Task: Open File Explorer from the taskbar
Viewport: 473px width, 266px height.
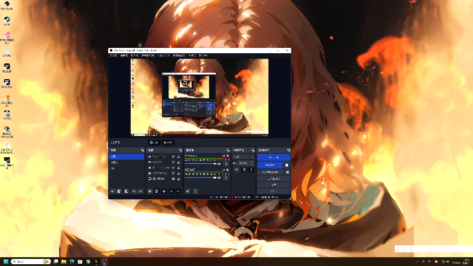Action: pos(64,261)
